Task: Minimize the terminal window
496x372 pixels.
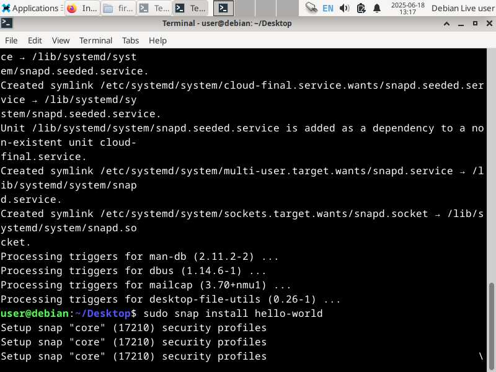Action: 461,24
